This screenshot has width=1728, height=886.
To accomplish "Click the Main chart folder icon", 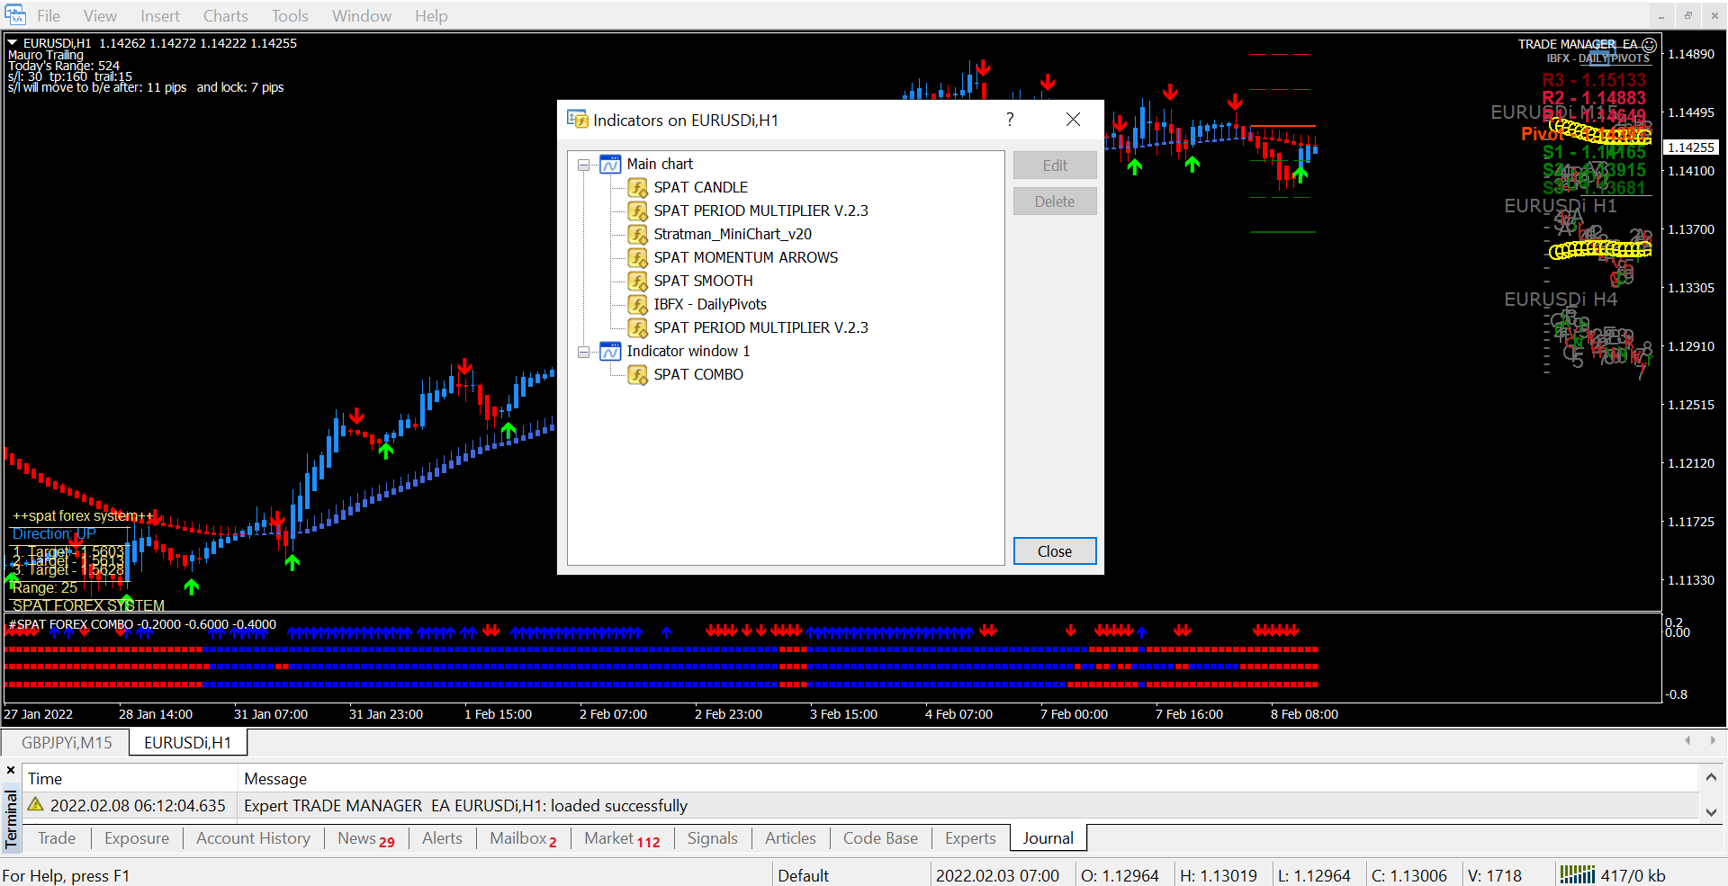I will pos(610,164).
